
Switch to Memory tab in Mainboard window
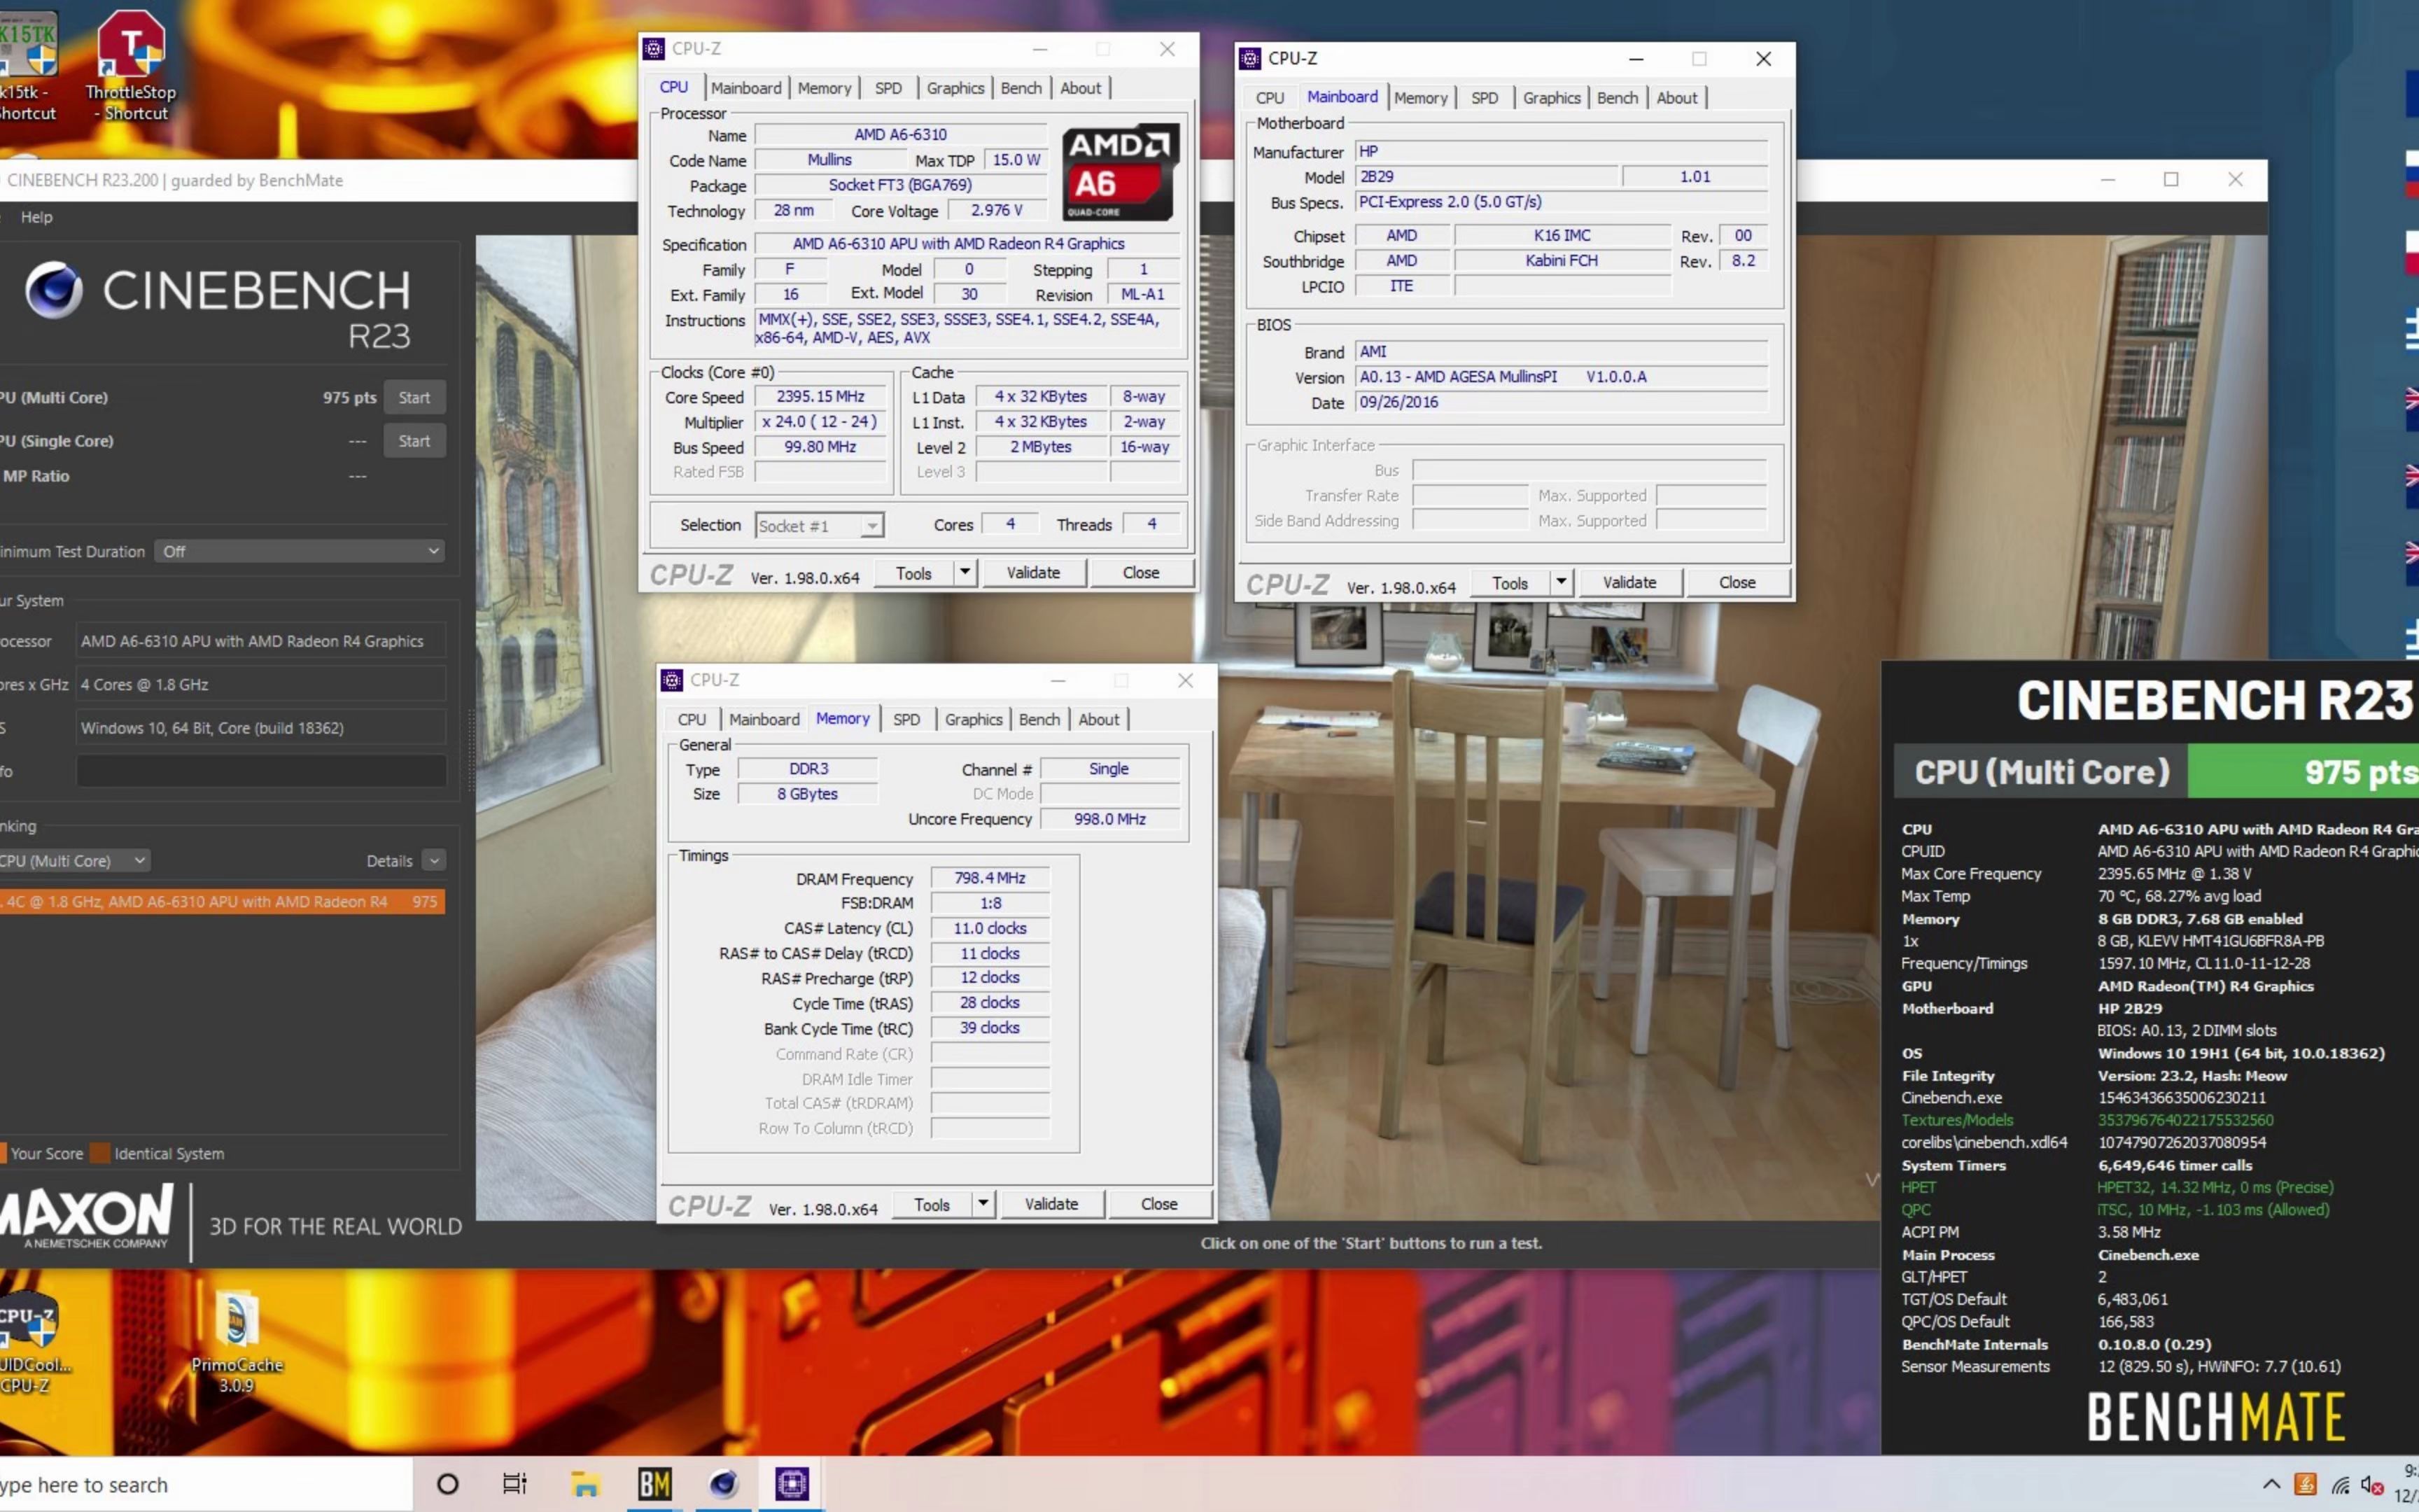[1420, 98]
